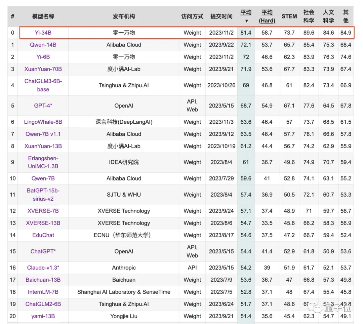Select yami-13B average score 51.4

(246, 316)
